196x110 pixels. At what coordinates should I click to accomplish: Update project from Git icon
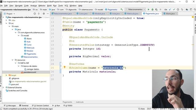[x=170, y=9]
